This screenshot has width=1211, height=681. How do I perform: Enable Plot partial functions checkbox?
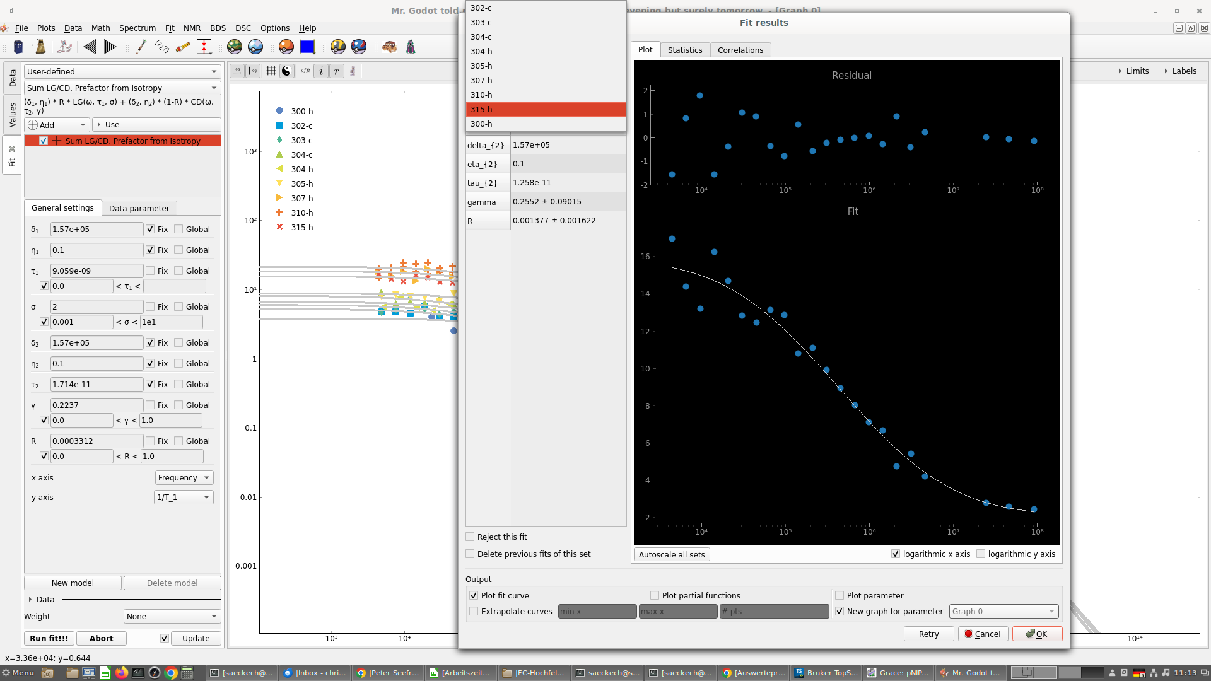tap(655, 595)
